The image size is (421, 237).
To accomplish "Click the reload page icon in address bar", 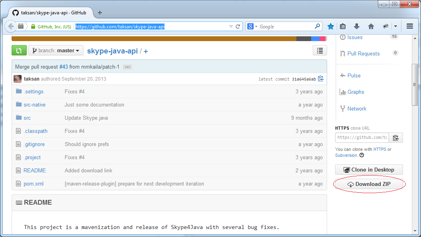I will (x=238, y=27).
